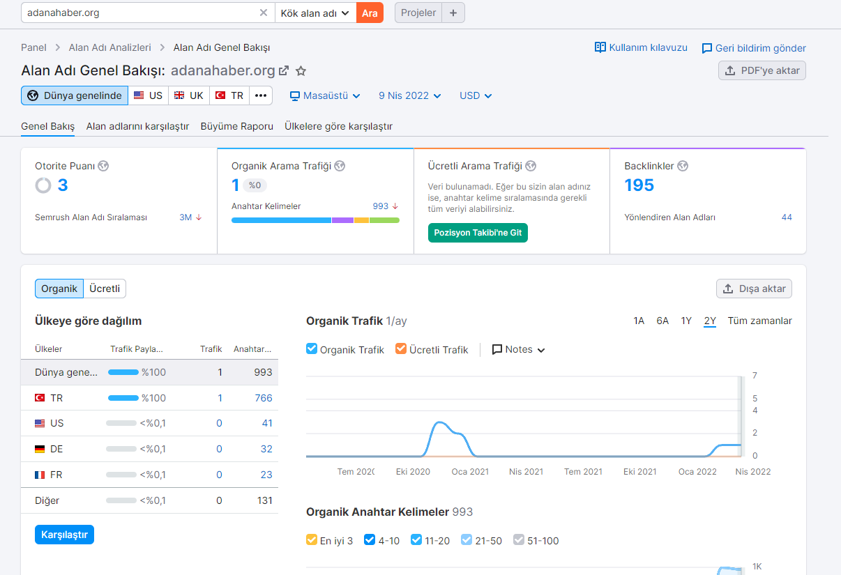Toggle the 51-100 positions checkbox

(x=519, y=539)
